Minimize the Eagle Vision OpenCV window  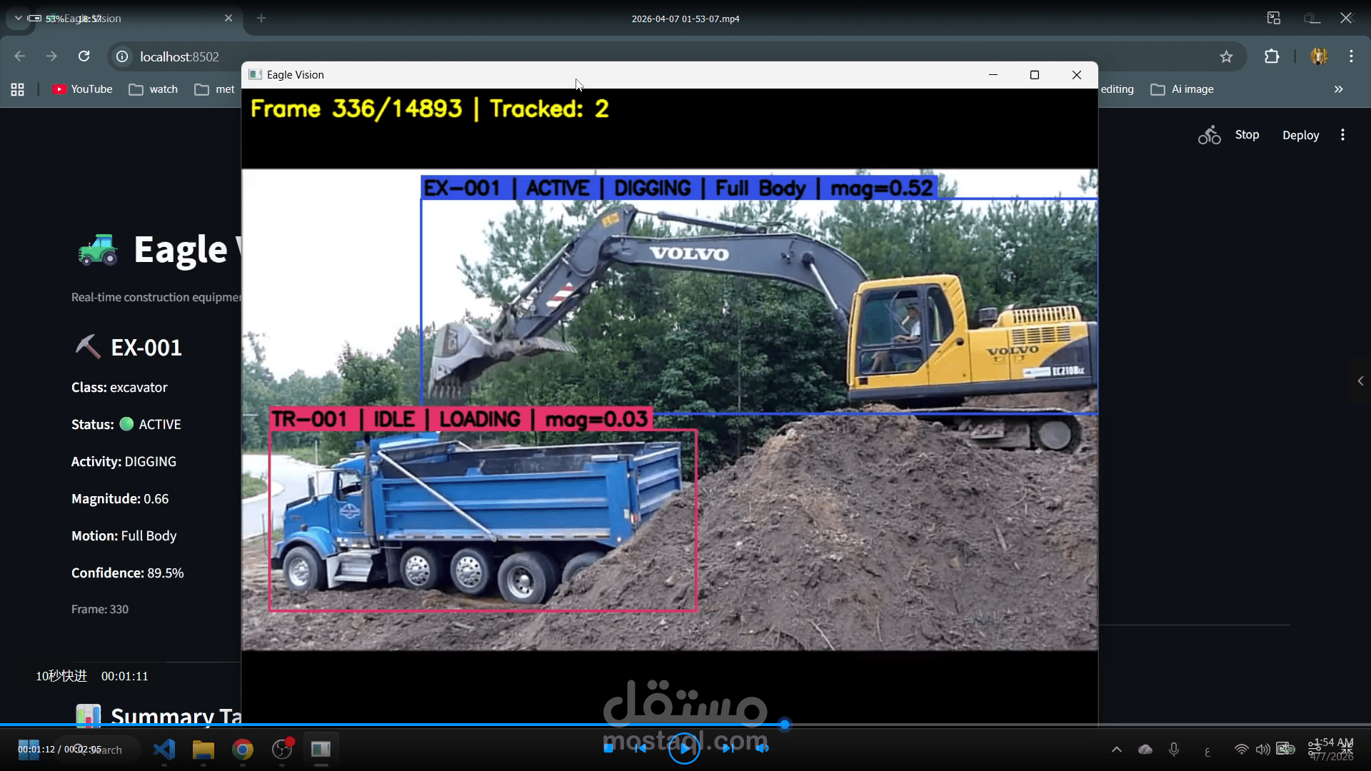click(x=993, y=75)
